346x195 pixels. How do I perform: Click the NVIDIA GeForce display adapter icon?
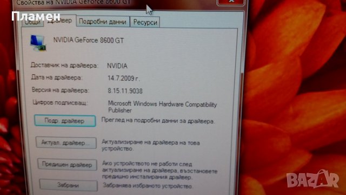click(38, 43)
